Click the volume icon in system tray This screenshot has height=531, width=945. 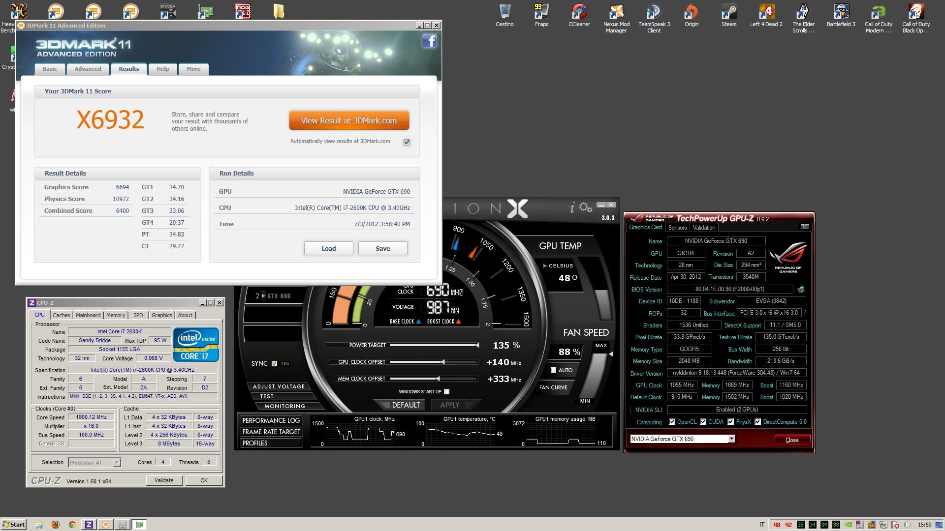point(908,525)
